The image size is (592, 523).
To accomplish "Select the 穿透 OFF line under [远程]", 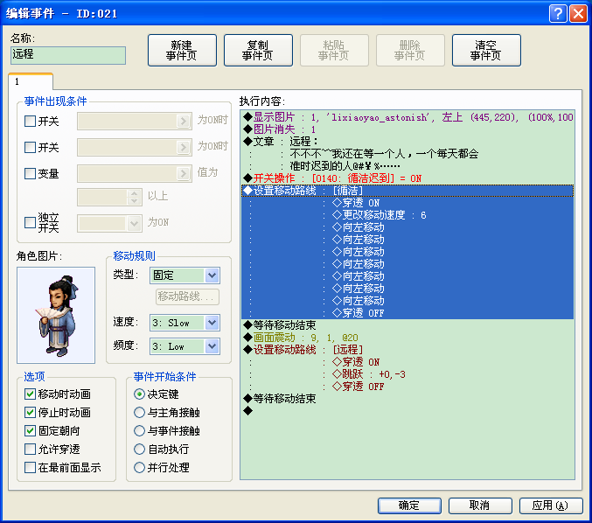I will click(407, 387).
